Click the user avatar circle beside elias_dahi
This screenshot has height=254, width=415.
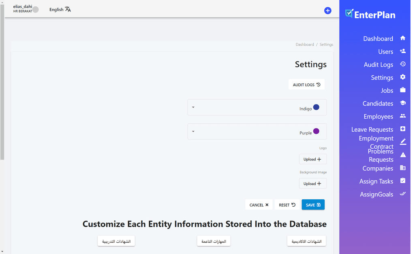(36, 10)
